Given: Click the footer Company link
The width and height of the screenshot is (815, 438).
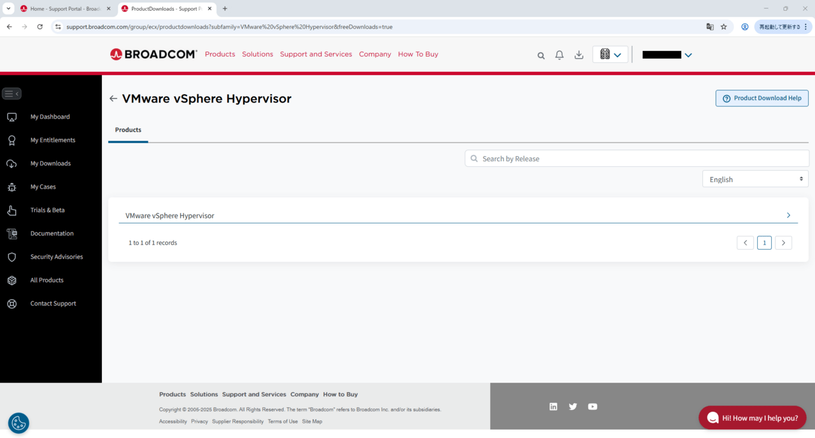Looking at the screenshot, I should [x=304, y=394].
